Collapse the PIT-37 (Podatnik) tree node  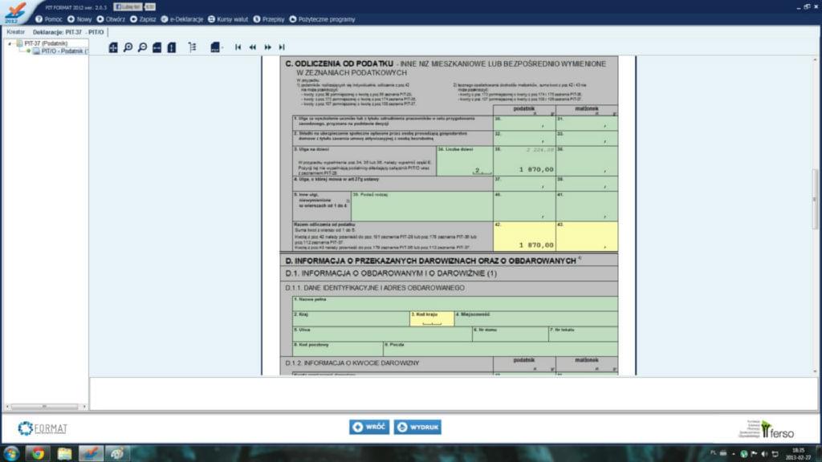(x=10, y=43)
